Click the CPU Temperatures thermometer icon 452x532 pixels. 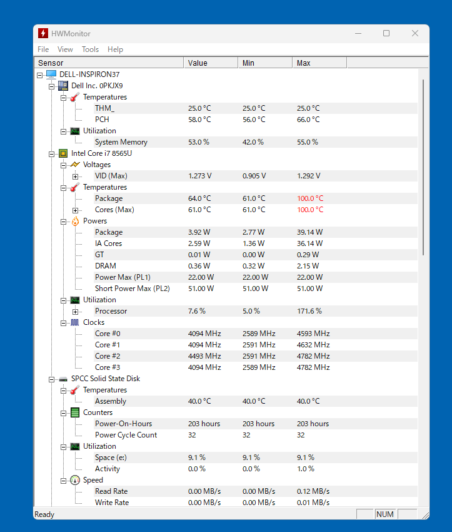[x=75, y=187]
